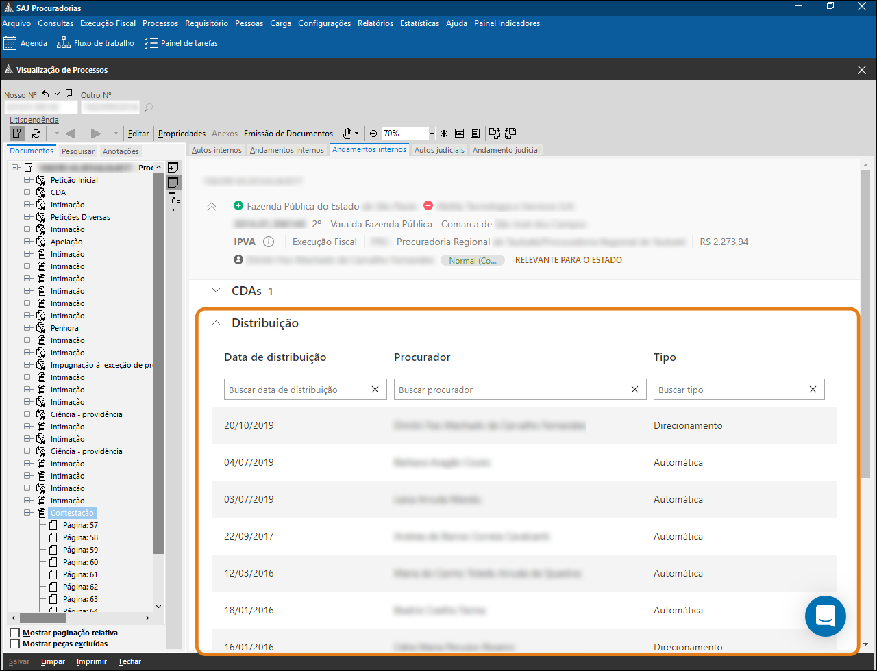Click the Normal status badge
Viewport: 877px width, 671px height.
click(x=473, y=261)
